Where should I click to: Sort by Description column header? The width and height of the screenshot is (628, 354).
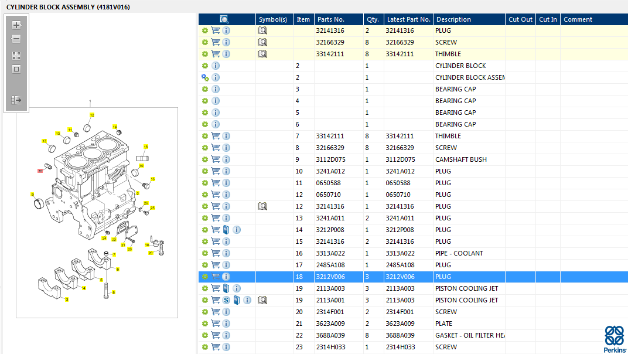pos(469,19)
